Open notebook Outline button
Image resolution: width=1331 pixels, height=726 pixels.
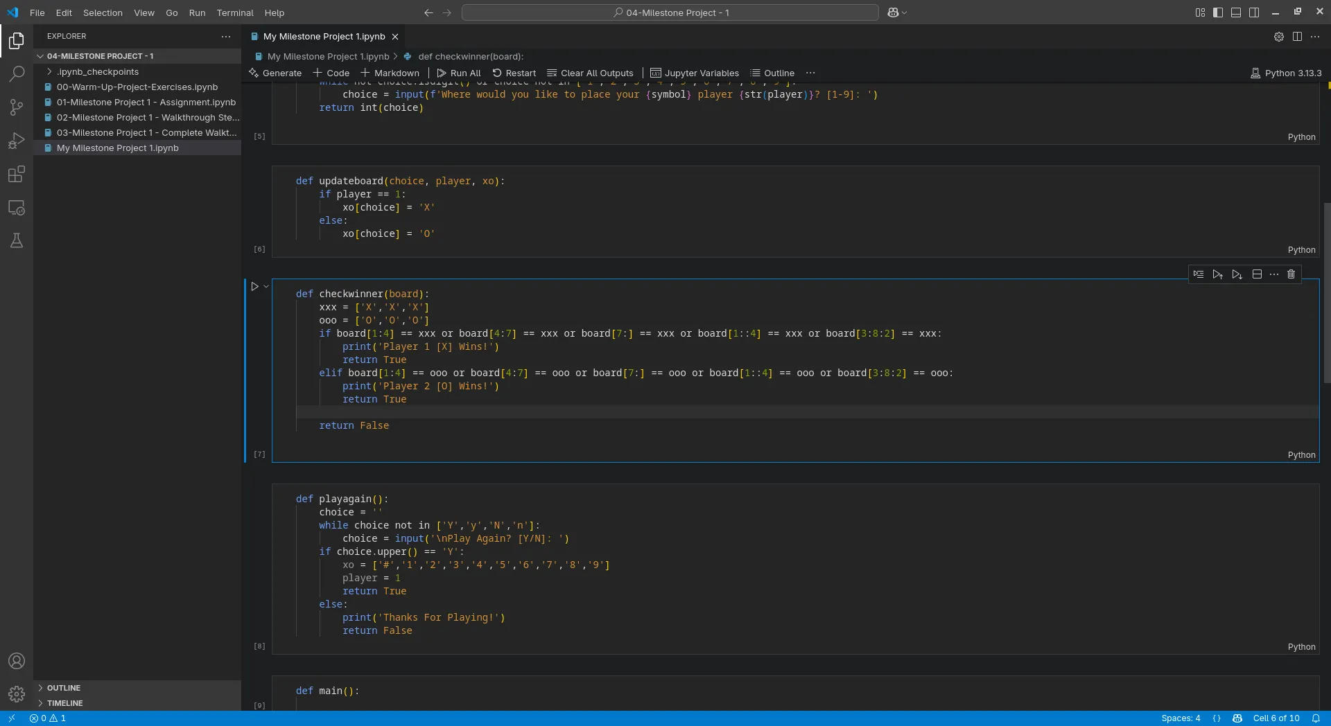[772, 73]
